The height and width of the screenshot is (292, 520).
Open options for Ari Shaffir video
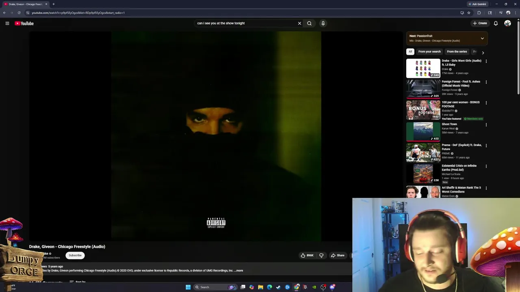(x=486, y=188)
